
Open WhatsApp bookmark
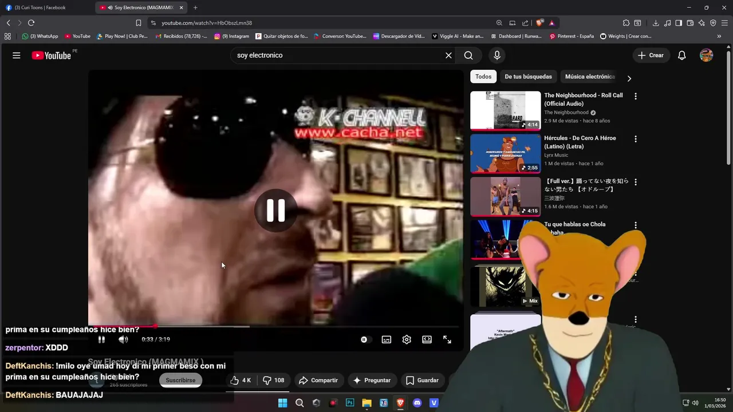[40, 36]
